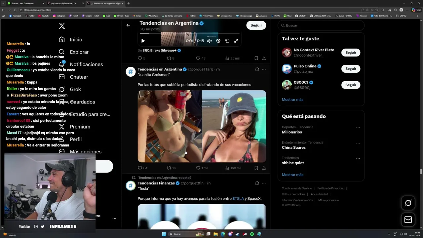Open Spotify from the taskbar

pos(252,234)
